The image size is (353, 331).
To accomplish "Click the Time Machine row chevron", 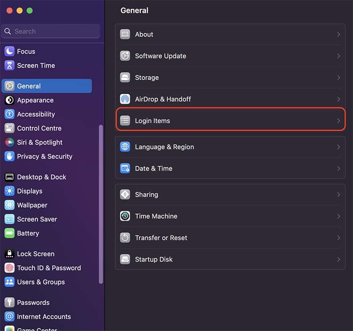I will coord(338,216).
